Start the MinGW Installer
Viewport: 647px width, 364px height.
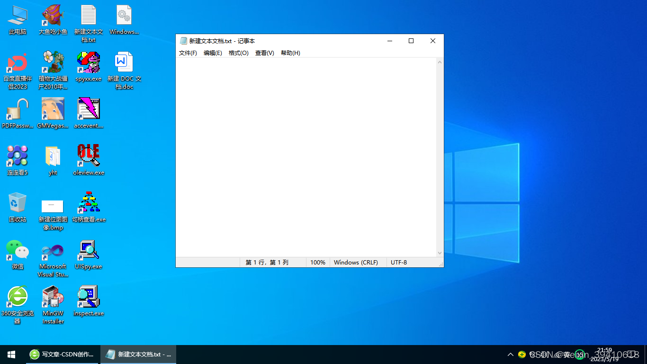pyautogui.click(x=52, y=296)
